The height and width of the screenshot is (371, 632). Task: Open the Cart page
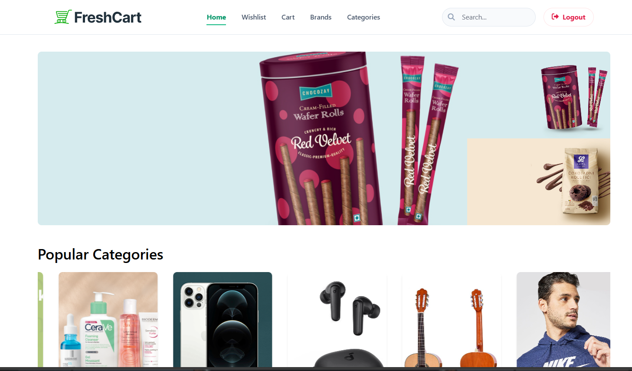point(288,17)
